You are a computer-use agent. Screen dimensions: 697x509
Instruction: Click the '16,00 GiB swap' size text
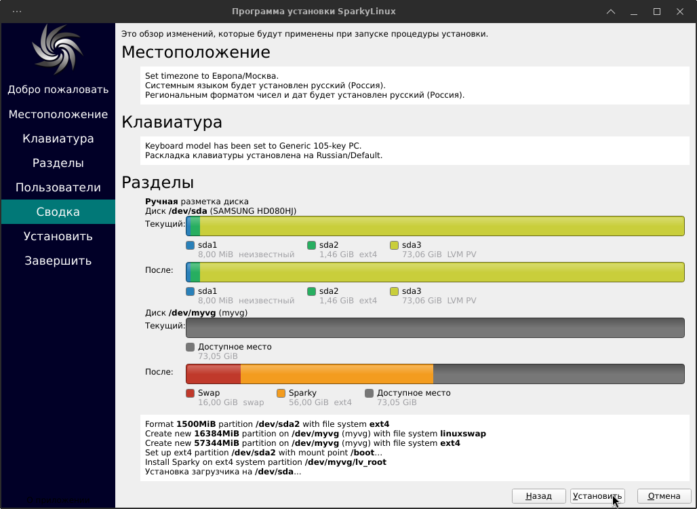click(x=231, y=402)
